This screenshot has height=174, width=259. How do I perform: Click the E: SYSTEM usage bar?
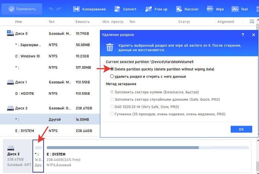(x=148, y=148)
